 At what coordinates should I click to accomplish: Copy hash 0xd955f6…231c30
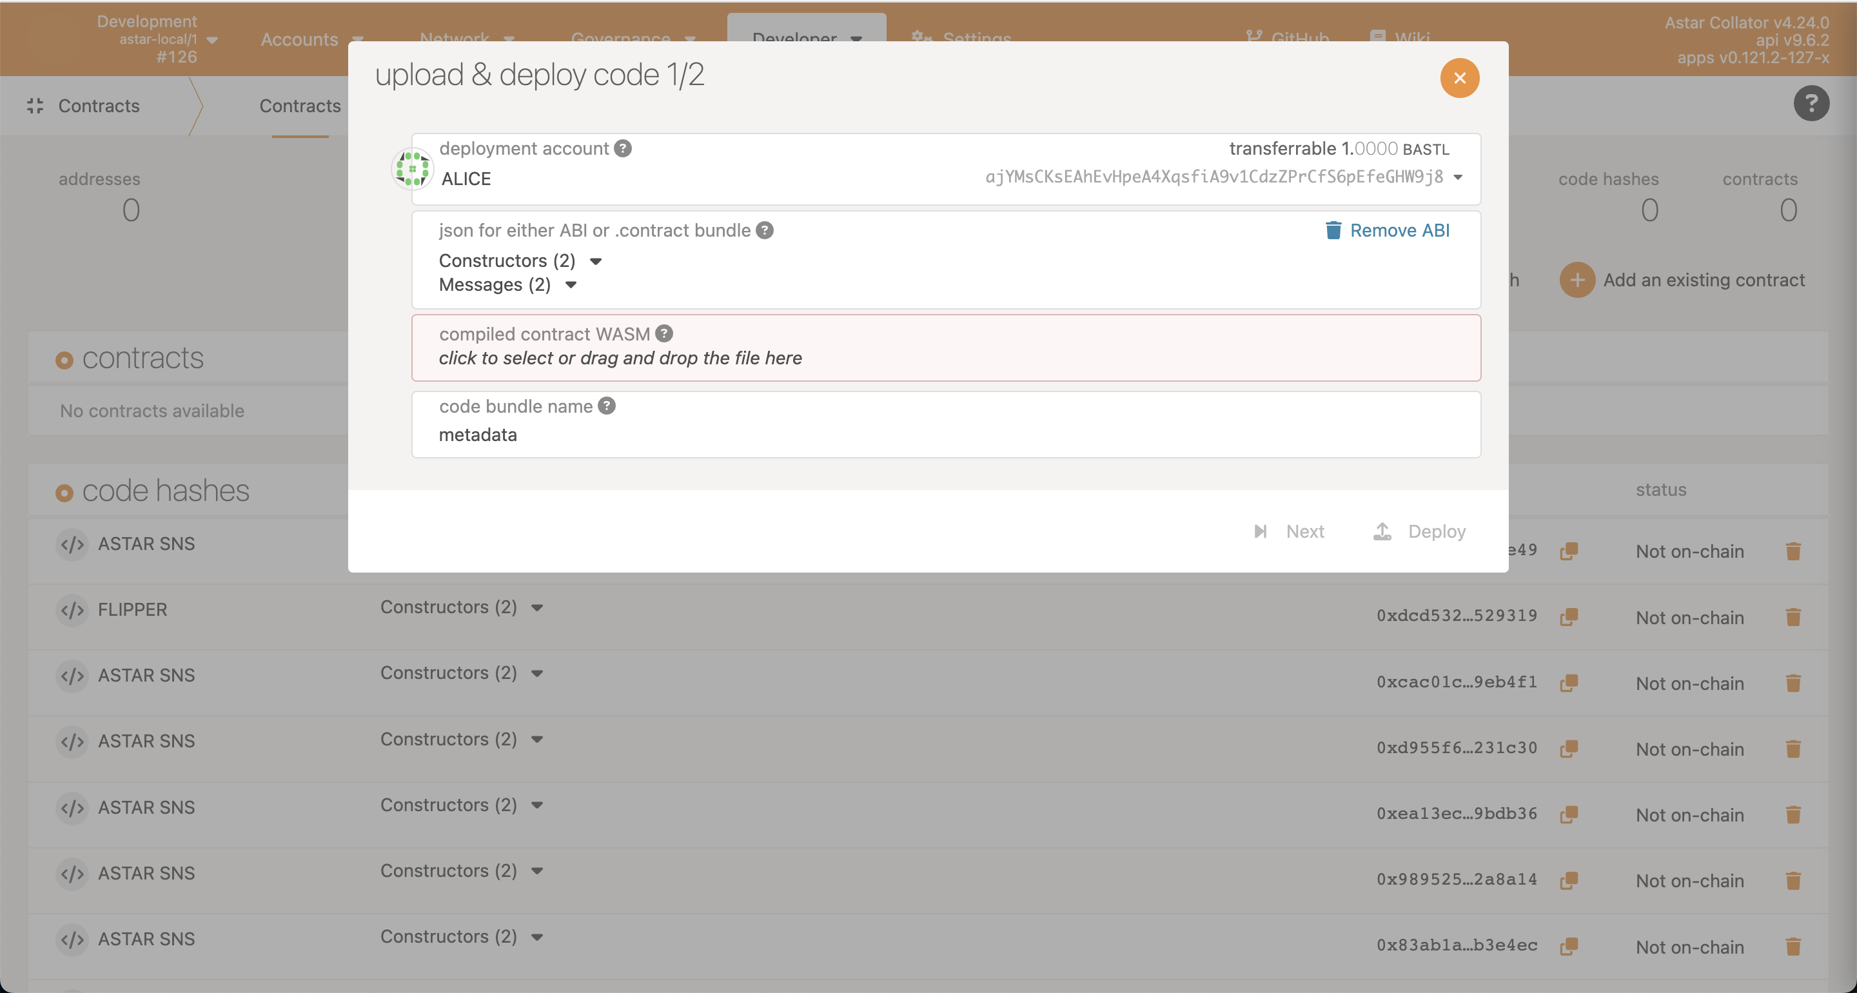(1569, 749)
